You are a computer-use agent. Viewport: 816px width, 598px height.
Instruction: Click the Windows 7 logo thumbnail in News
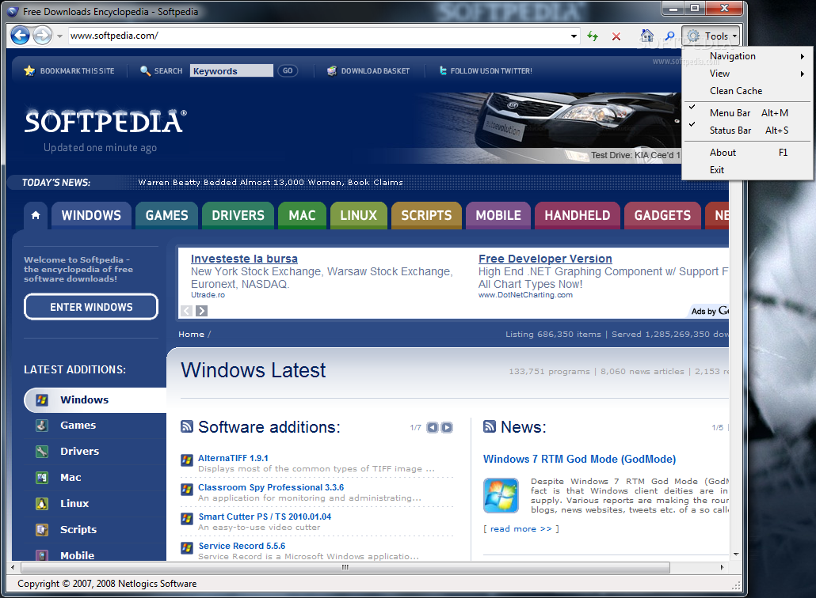click(501, 496)
